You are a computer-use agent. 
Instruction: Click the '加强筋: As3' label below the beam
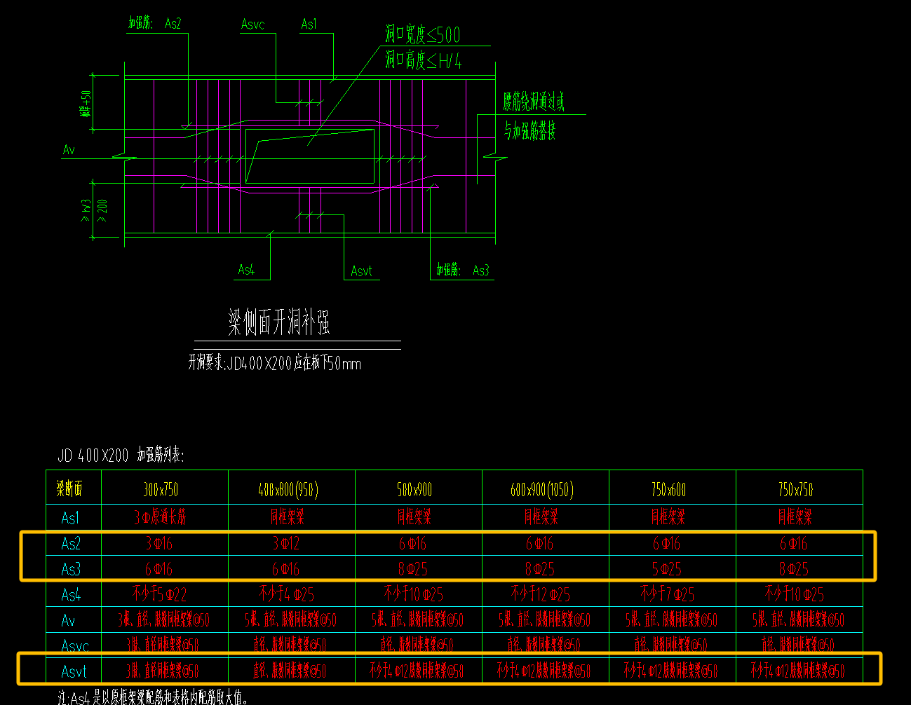coord(462,270)
